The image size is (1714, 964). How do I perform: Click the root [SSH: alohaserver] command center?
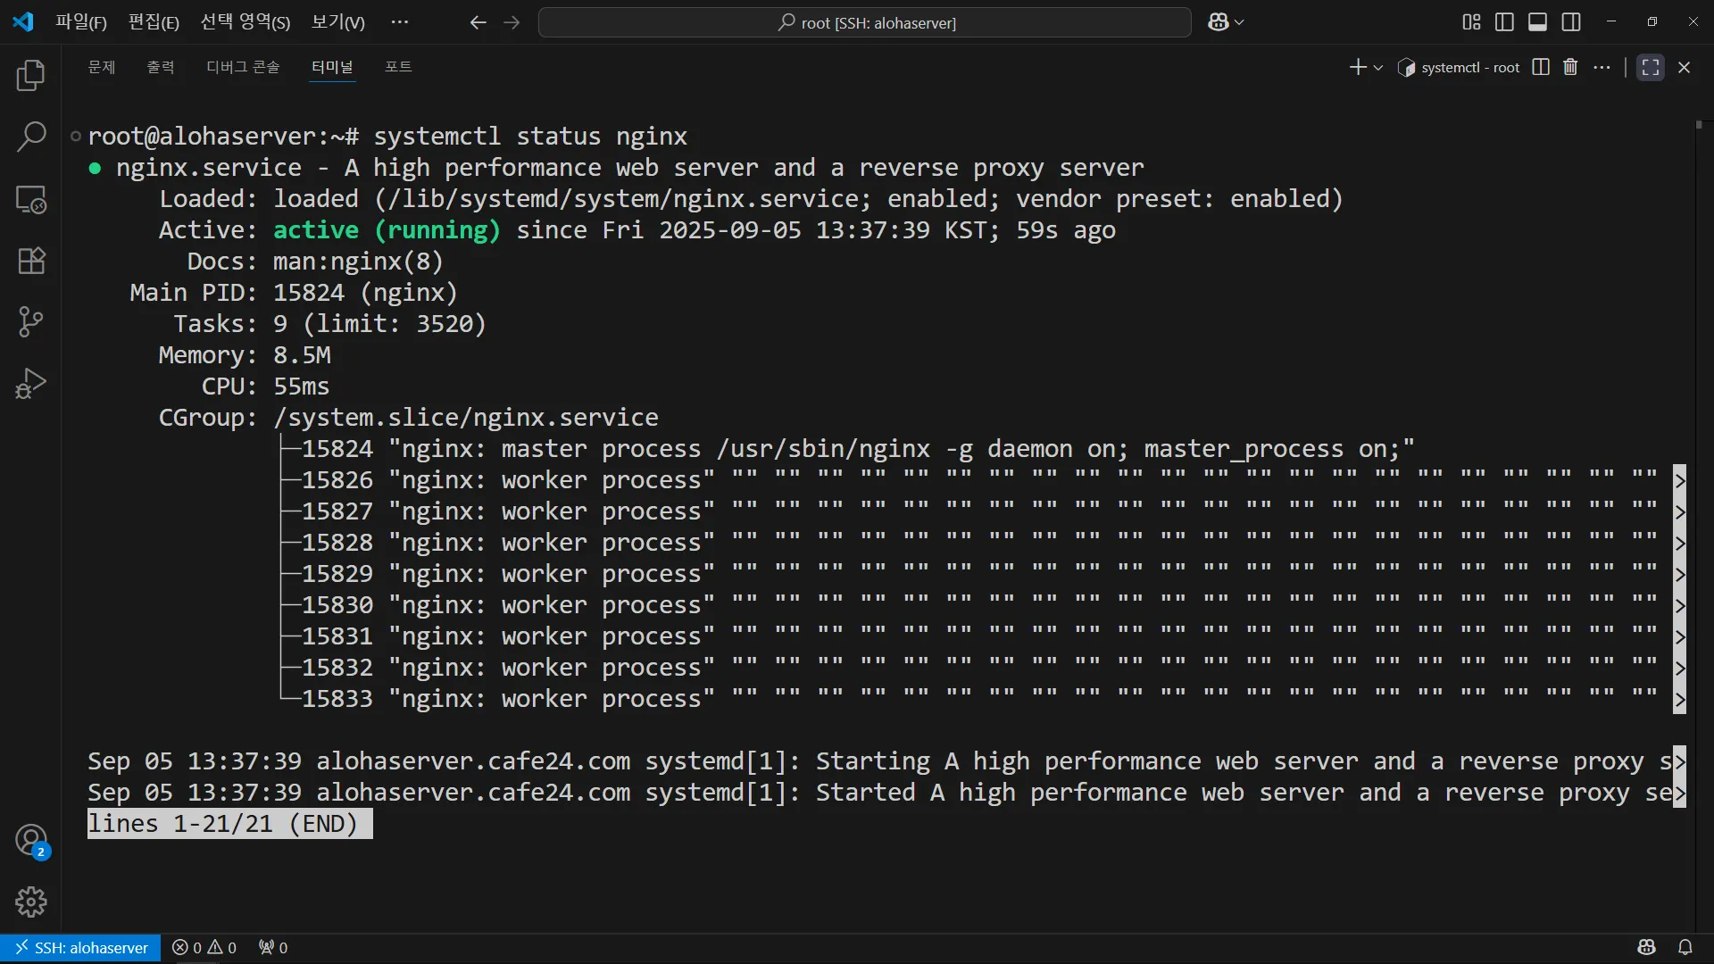click(x=864, y=22)
